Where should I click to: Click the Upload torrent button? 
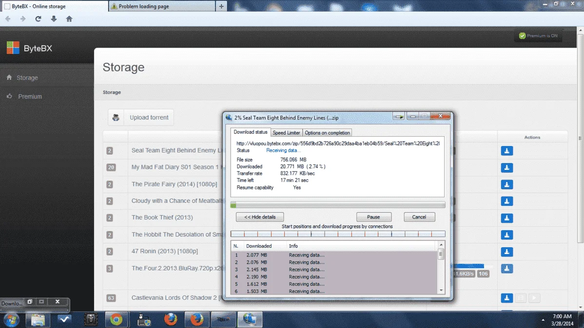(141, 117)
